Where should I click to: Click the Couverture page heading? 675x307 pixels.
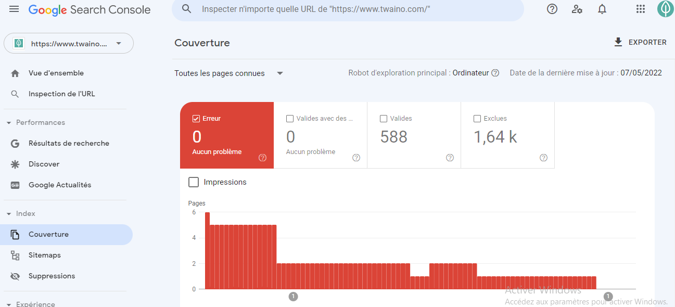coord(202,43)
